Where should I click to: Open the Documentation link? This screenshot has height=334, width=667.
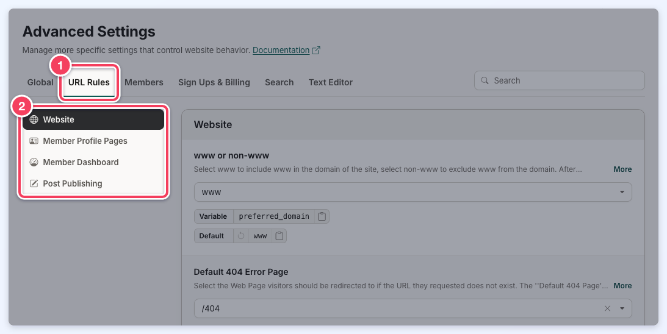point(281,50)
